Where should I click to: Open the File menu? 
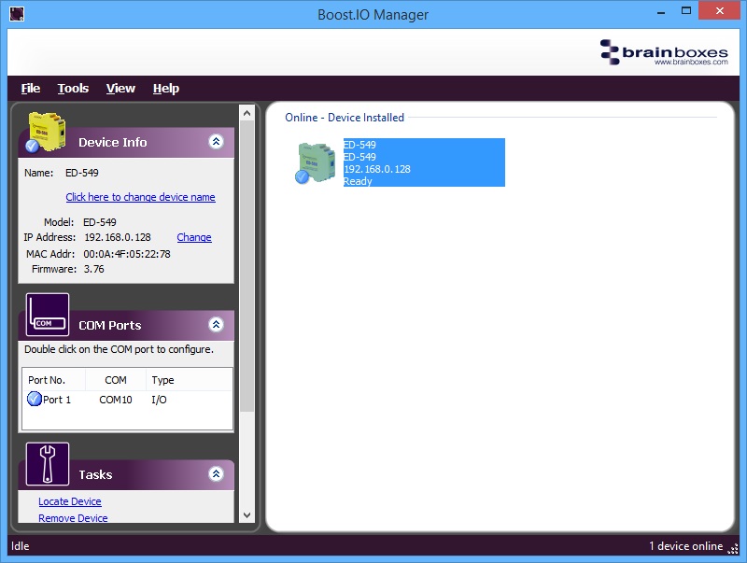(31, 89)
